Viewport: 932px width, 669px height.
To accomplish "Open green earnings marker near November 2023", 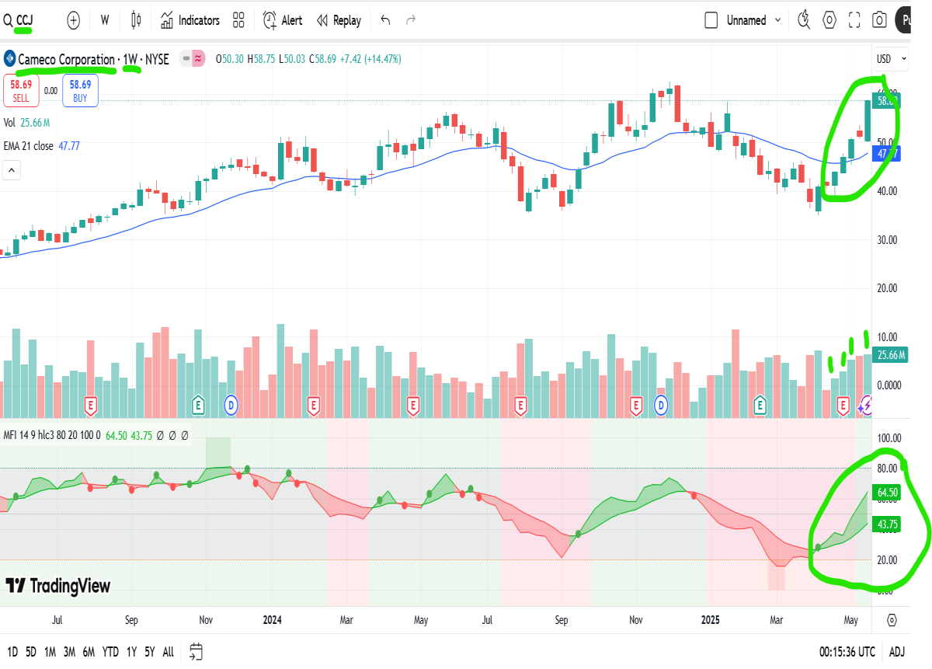I will click(198, 405).
